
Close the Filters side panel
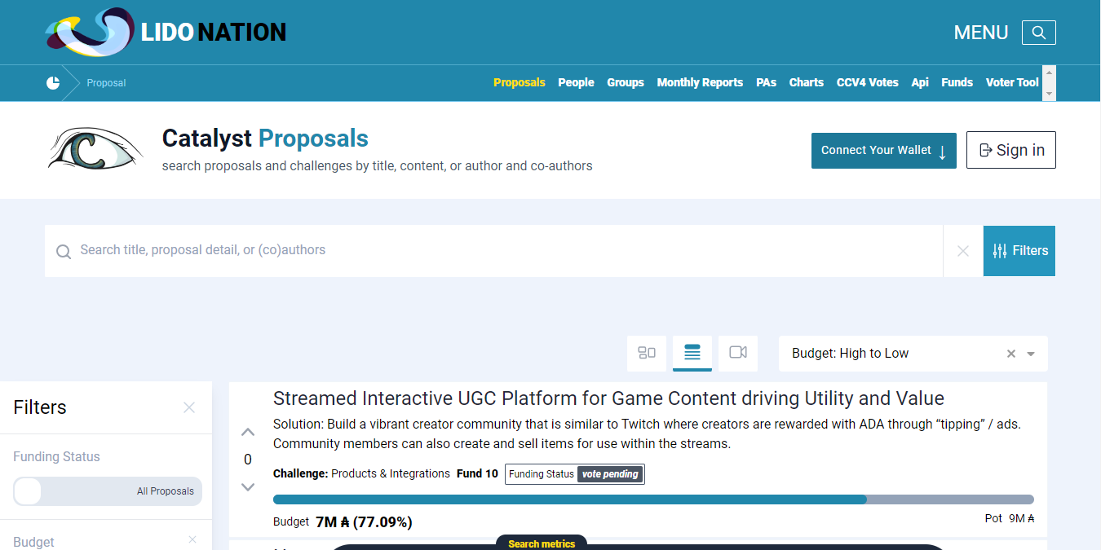[x=189, y=407]
